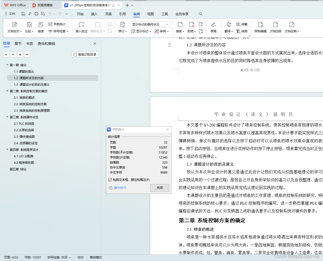Switch to 插入 ribbon tab

pyautogui.click(x=94, y=14)
